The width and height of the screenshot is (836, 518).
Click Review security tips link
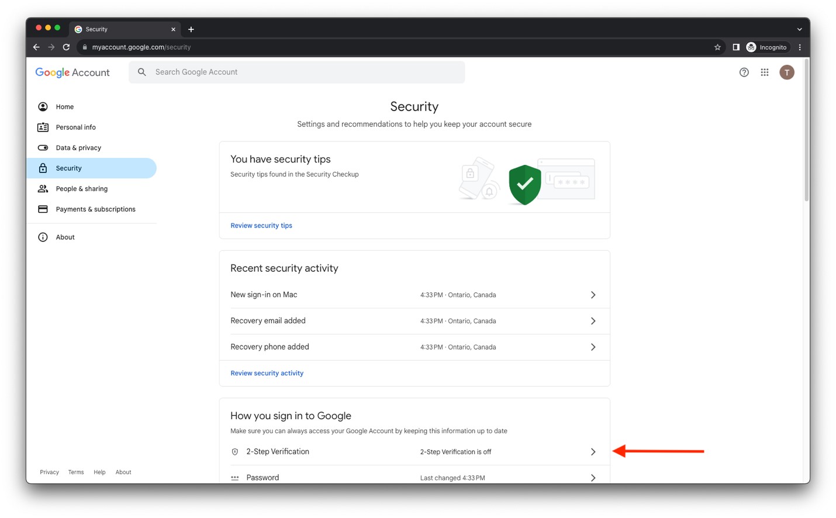pos(261,226)
